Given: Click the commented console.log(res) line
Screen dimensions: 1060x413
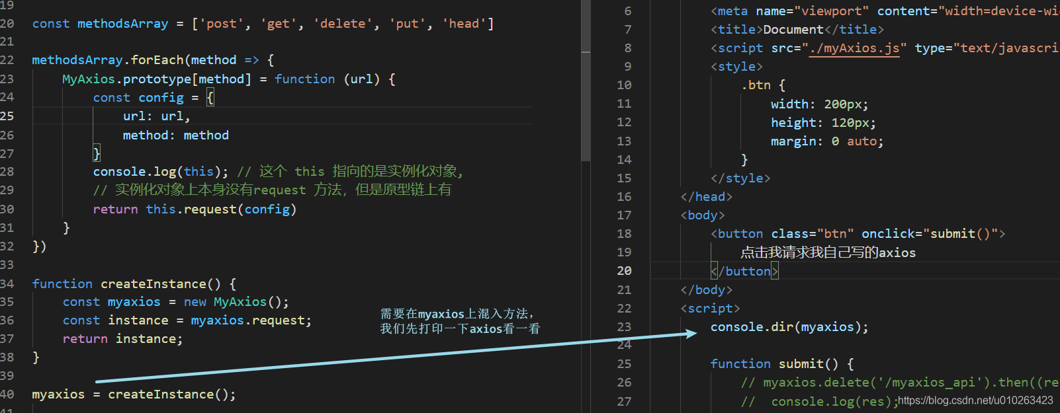Looking at the screenshot, I should click(820, 402).
